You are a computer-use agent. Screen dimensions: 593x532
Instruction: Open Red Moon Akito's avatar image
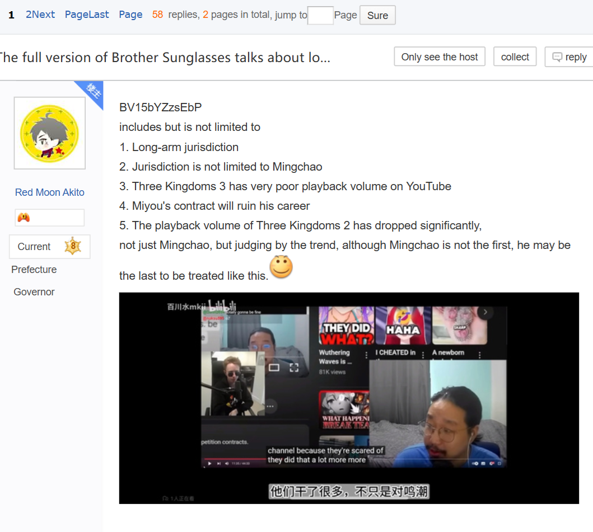50,133
